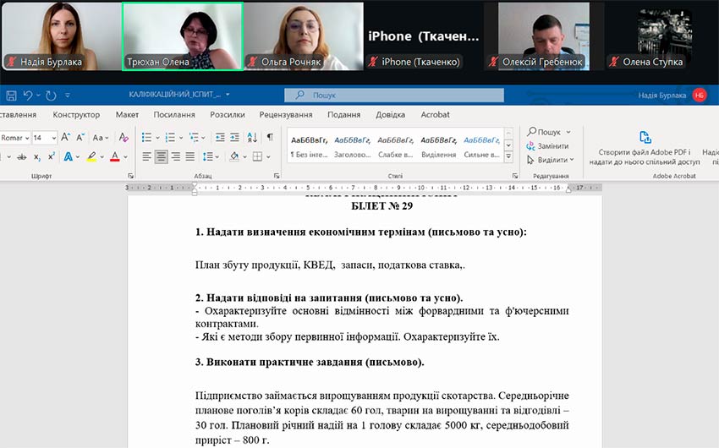Expand the font size 14 dropdown
Image resolution: width=719 pixels, height=448 pixels.
[x=53, y=138]
